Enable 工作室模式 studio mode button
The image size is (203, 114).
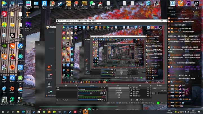click(119, 93)
